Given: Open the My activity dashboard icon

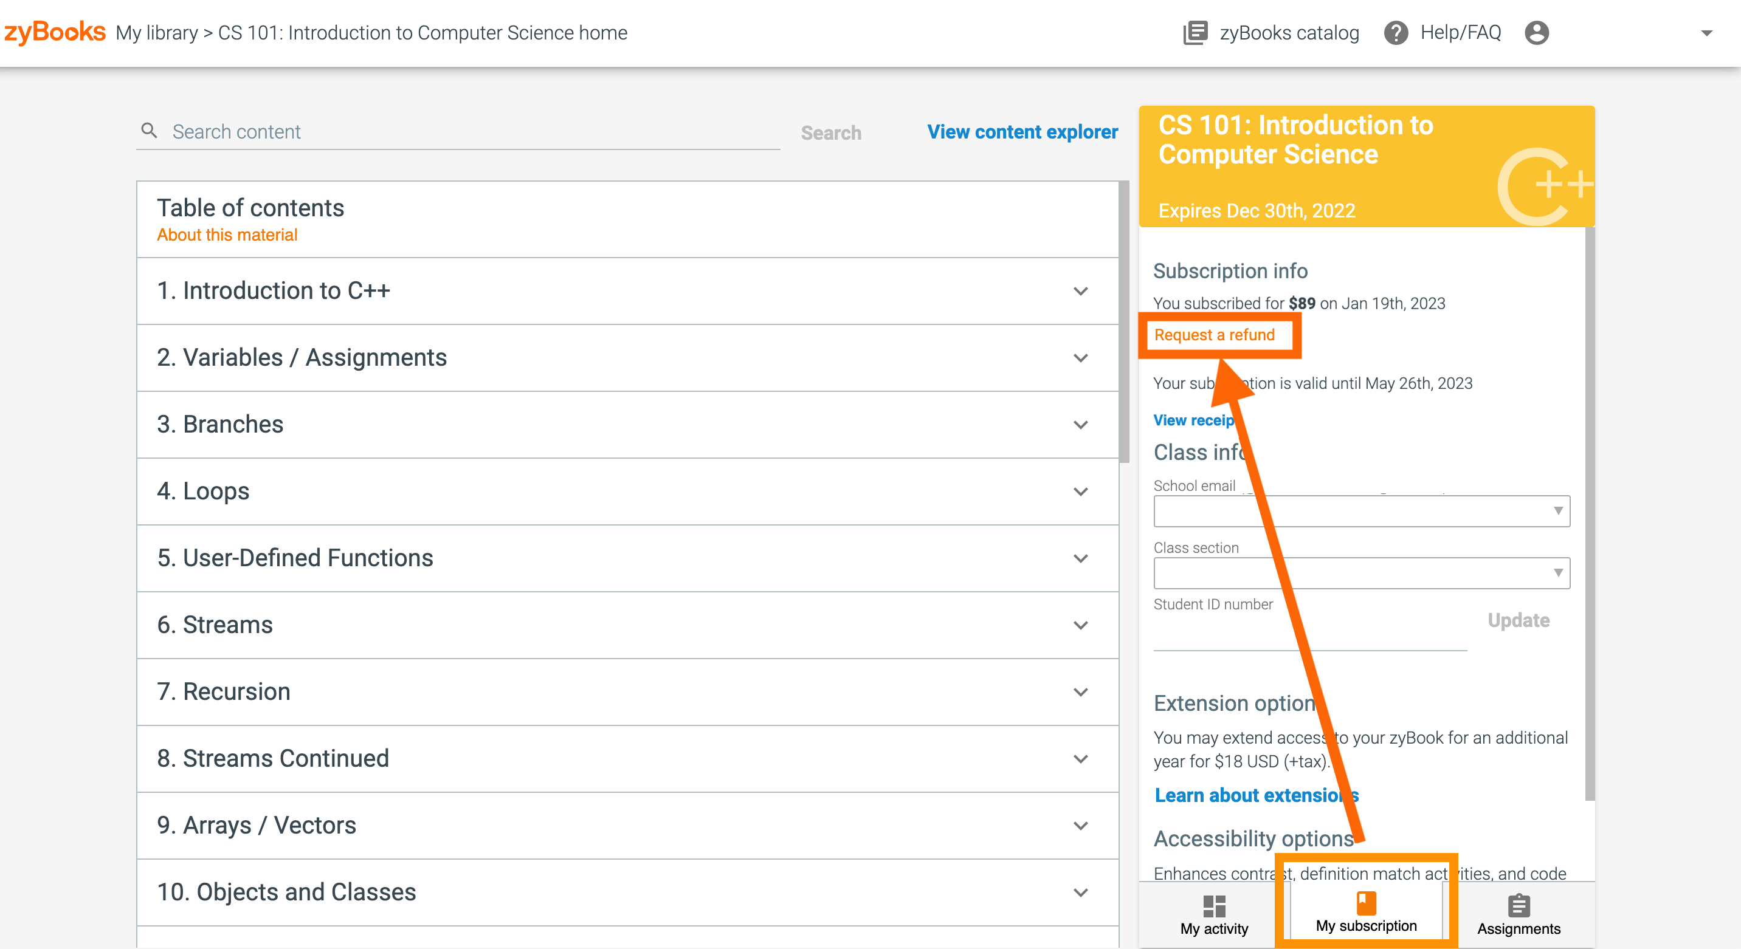Looking at the screenshot, I should point(1214,906).
